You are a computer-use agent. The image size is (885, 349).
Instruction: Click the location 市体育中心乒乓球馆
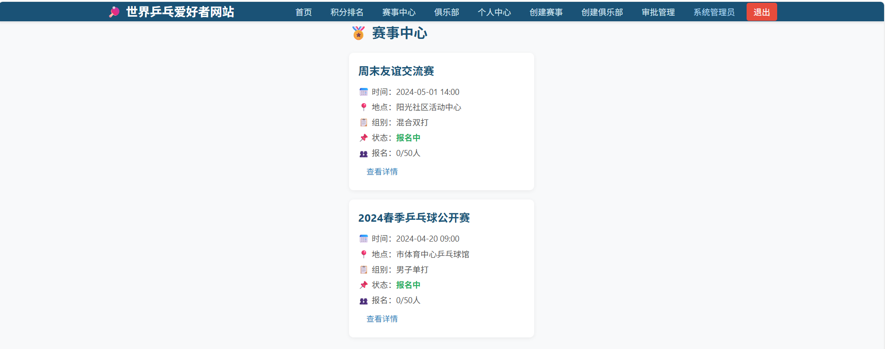pos(433,255)
